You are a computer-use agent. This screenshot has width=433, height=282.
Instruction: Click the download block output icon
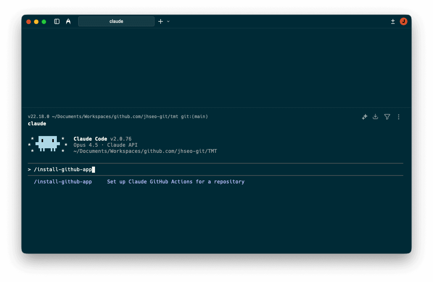point(375,117)
